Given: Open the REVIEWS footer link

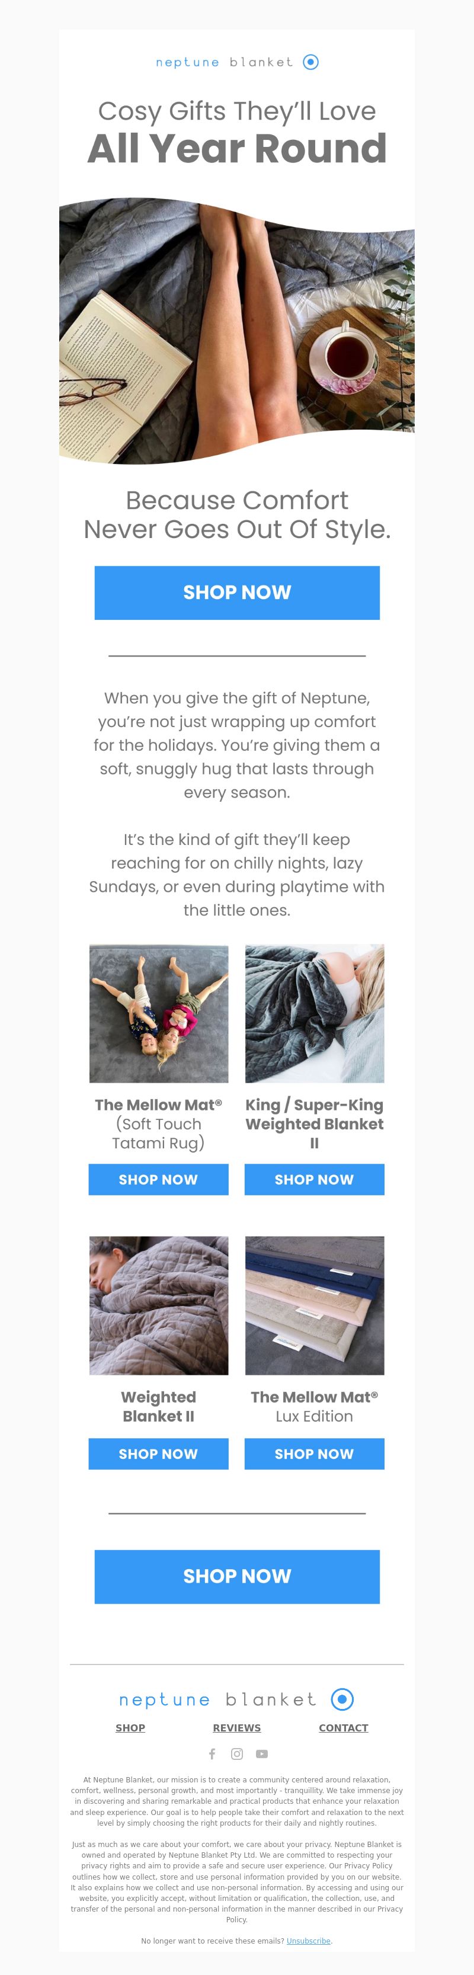Looking at the screenshot, I should click(x=237, y=1727).
